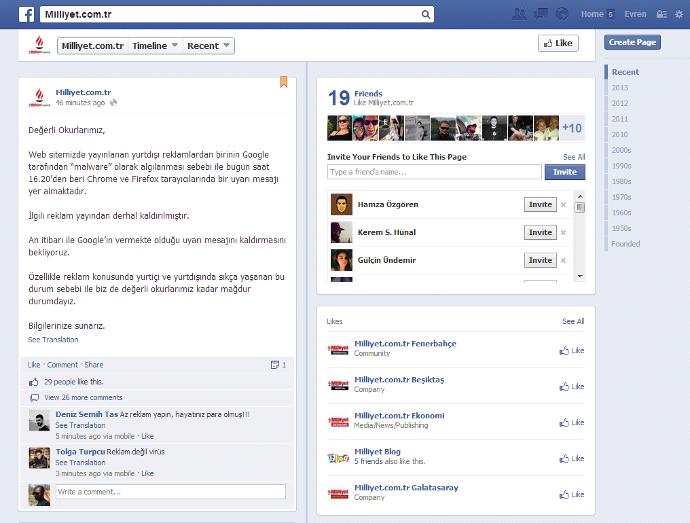Click scroll down arrow in invite list
The image size is (690, 523).
point(580,276)
